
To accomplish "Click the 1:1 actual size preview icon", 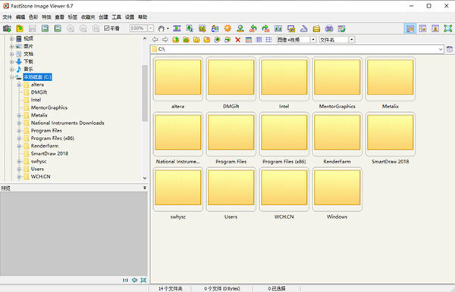I will click(x=125, y=280).
